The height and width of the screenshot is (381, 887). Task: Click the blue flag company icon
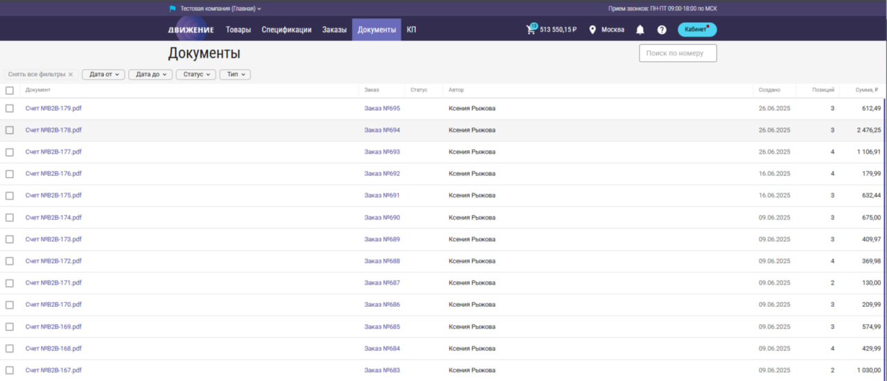(x=173, y=9)
